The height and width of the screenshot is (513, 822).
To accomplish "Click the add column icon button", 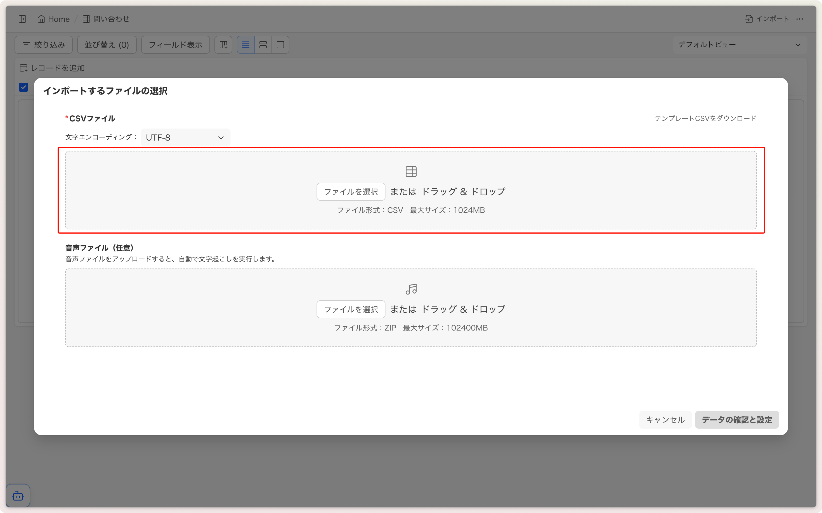I will point(223,45).
